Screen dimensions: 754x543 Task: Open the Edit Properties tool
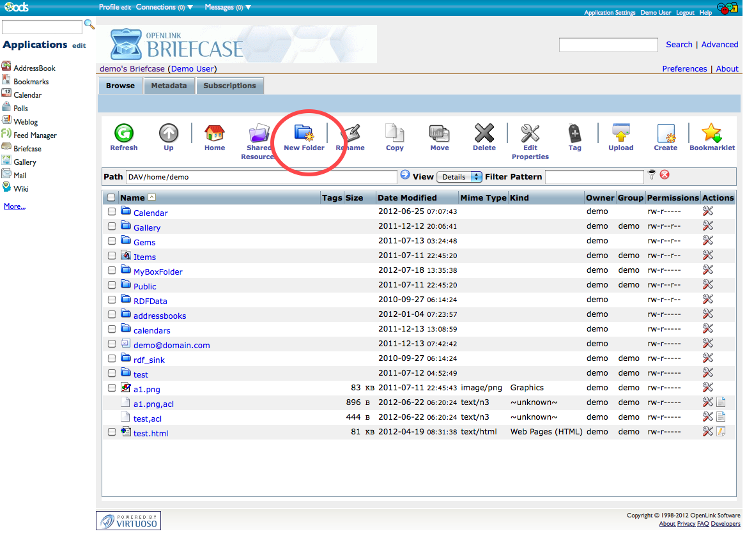(x=530, y=134)
